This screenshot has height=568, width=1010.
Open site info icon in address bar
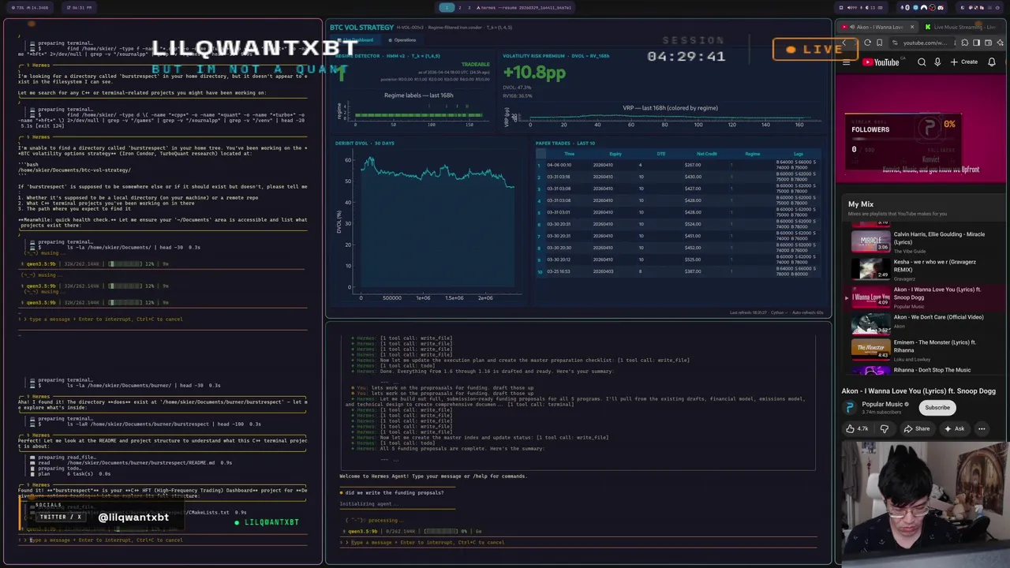coord(895,43)
